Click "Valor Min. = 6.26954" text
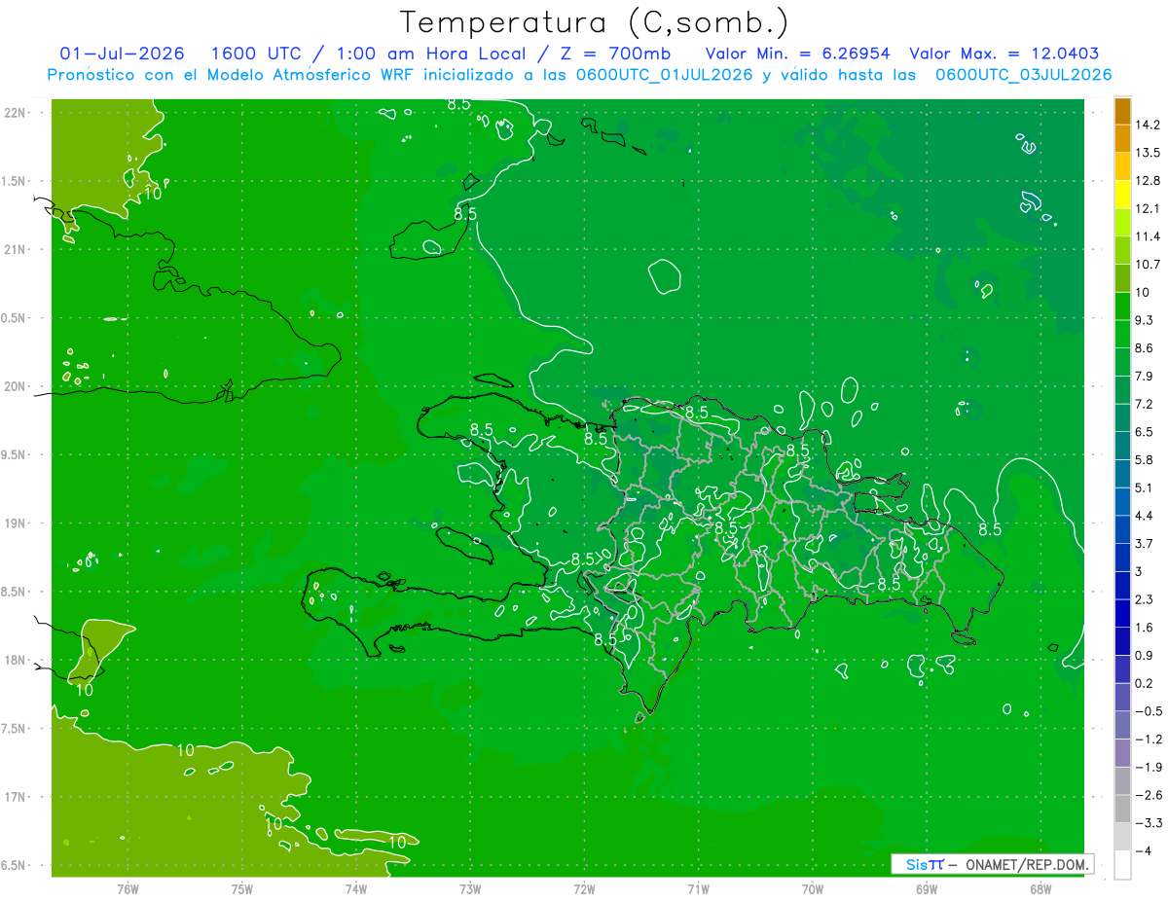The width and height of the screenshot is (1168, 902). coord(798,54)
